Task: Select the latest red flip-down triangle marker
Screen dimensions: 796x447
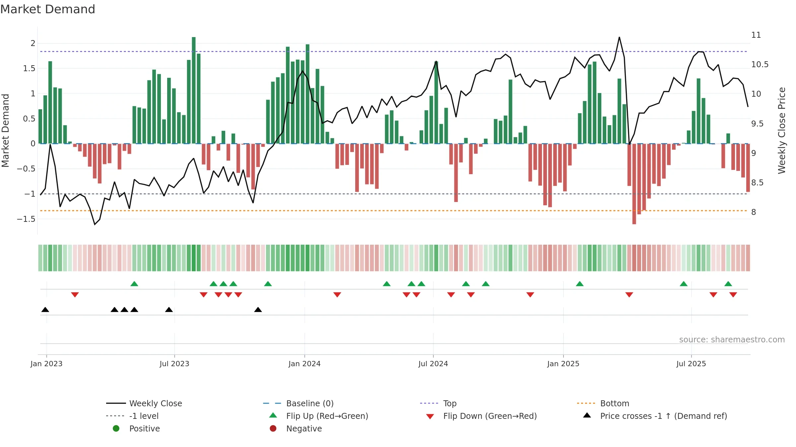Action: click(733, 295)
